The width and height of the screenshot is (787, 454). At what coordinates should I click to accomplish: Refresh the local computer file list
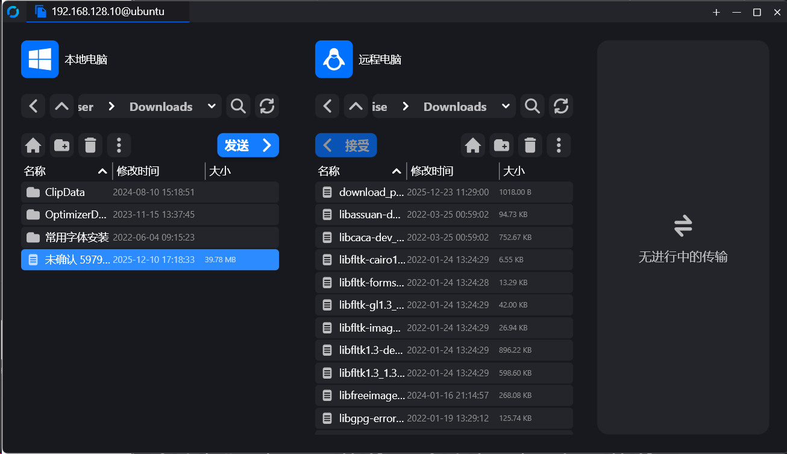267,107
